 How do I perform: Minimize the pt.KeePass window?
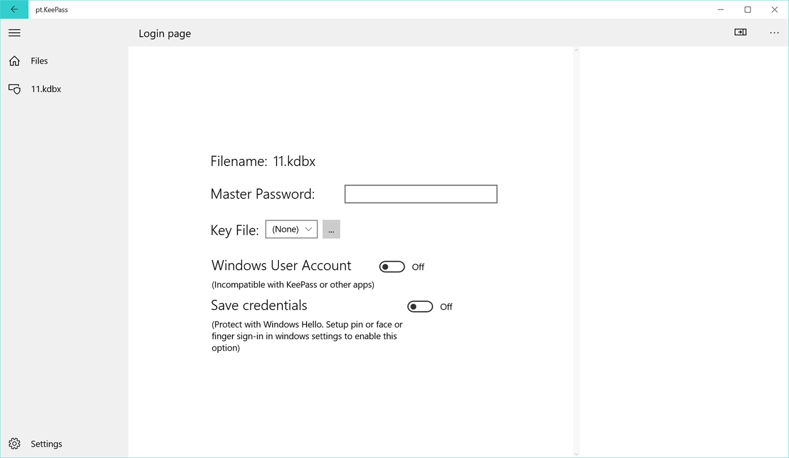(721, 10)
